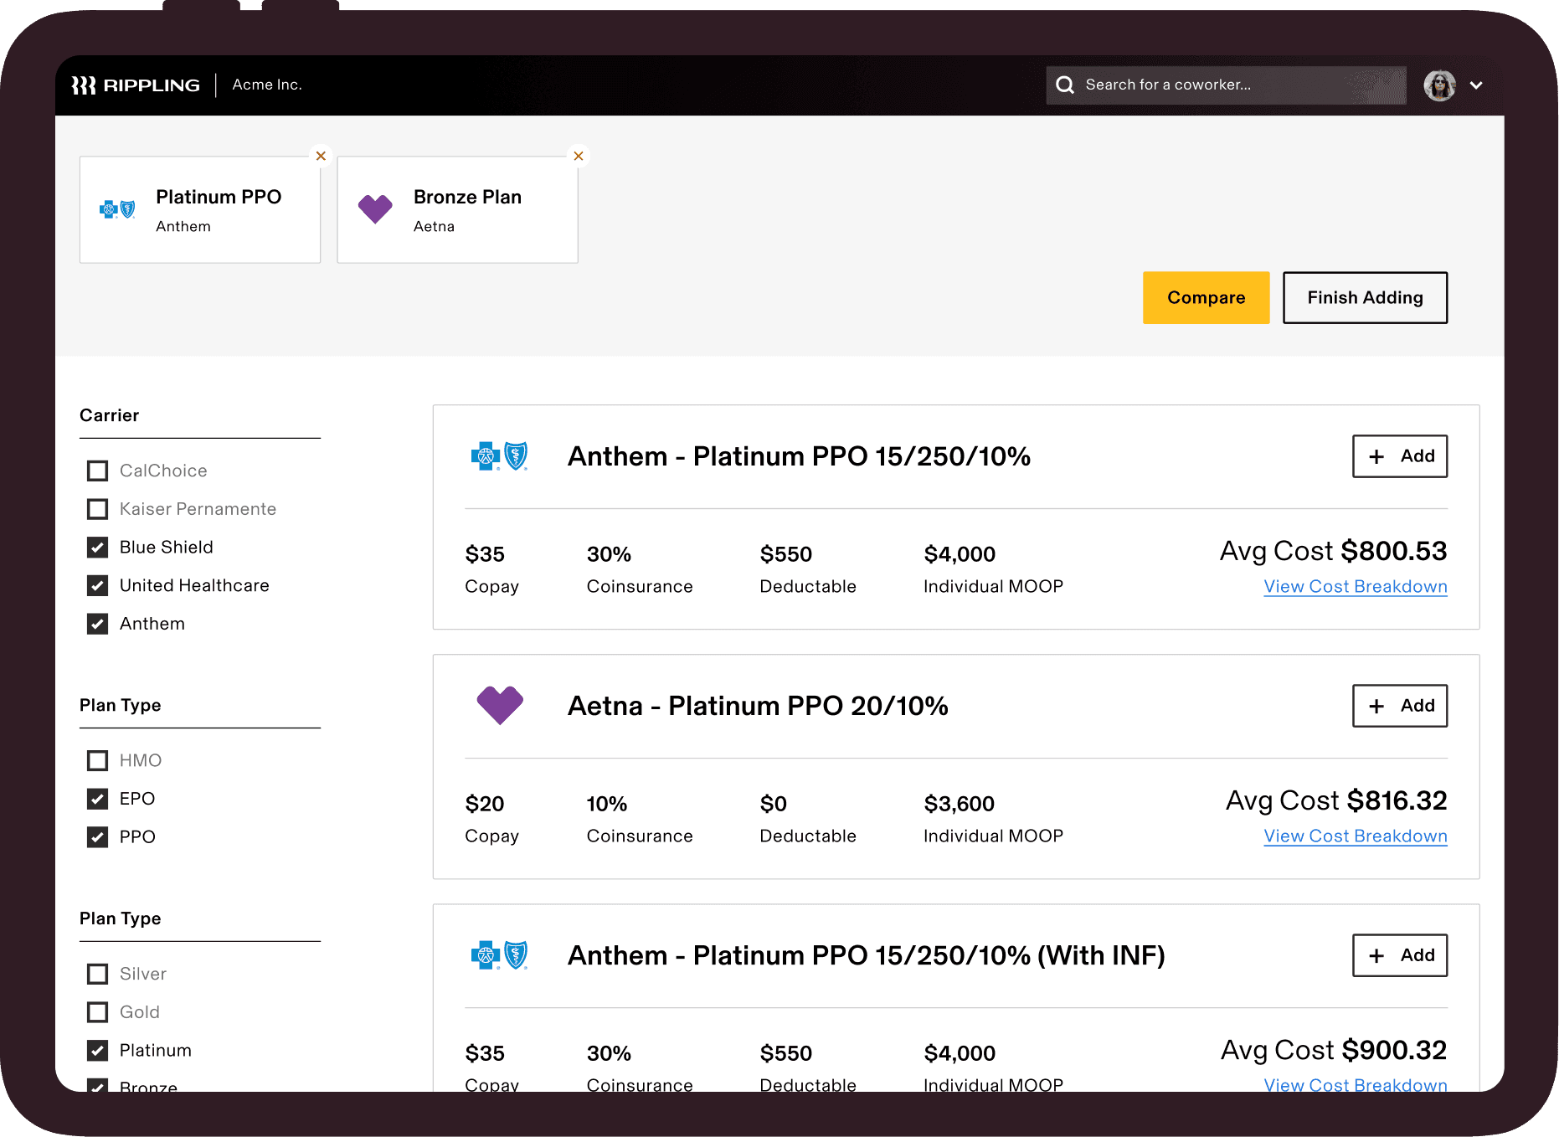The width and height of the screenshot is (1559, 1137).
Task: View Cost Breakdown for Anthem $800.53 plan
Action: pyautogui.click(x=1355, y=587)
